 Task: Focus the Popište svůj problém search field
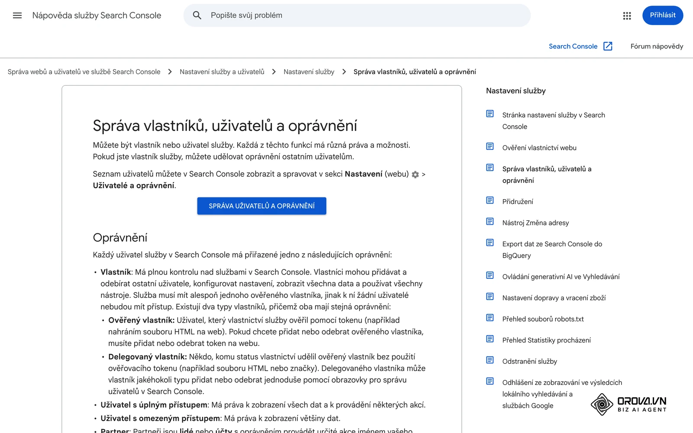357,16
